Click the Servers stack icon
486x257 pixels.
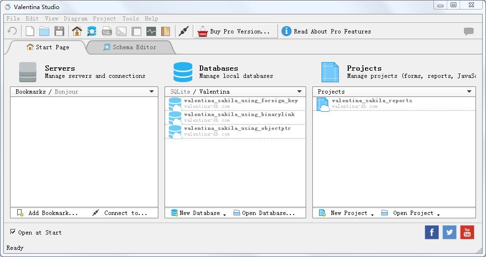pyautogui.click(x=28, y=72)
